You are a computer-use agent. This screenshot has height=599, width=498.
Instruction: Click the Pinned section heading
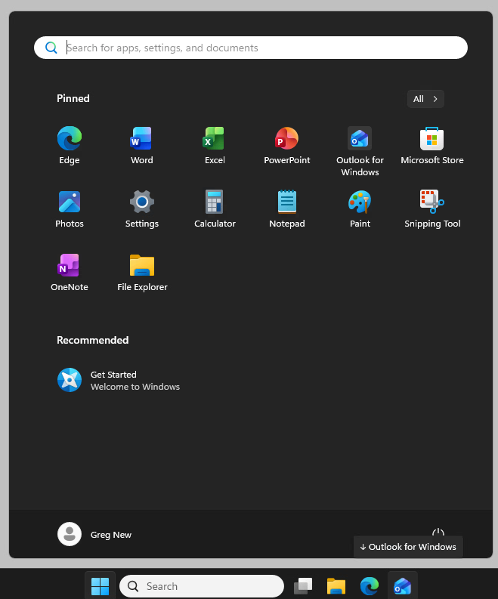pyautogui.click(x=73, y=98)
